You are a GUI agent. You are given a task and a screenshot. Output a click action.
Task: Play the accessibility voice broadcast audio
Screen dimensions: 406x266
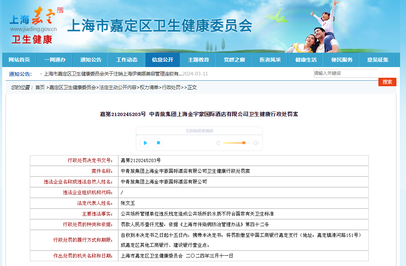(145, 143)
